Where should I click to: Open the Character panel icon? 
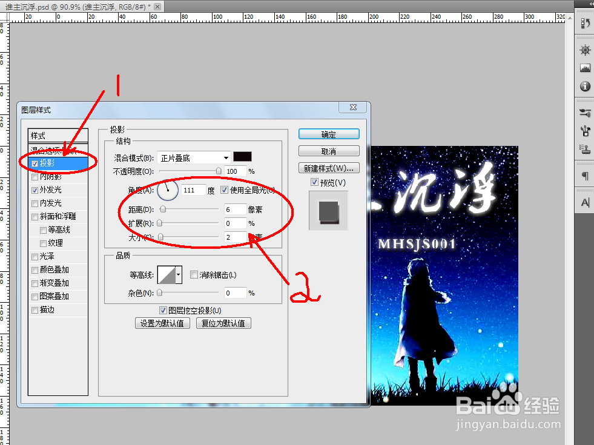(585, 202)
